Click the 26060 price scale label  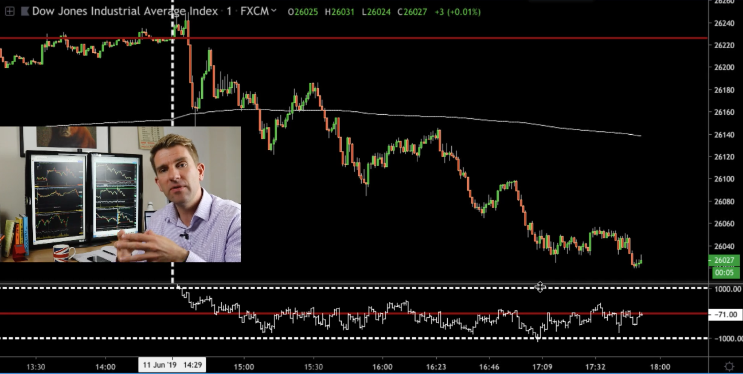(724, 224)
